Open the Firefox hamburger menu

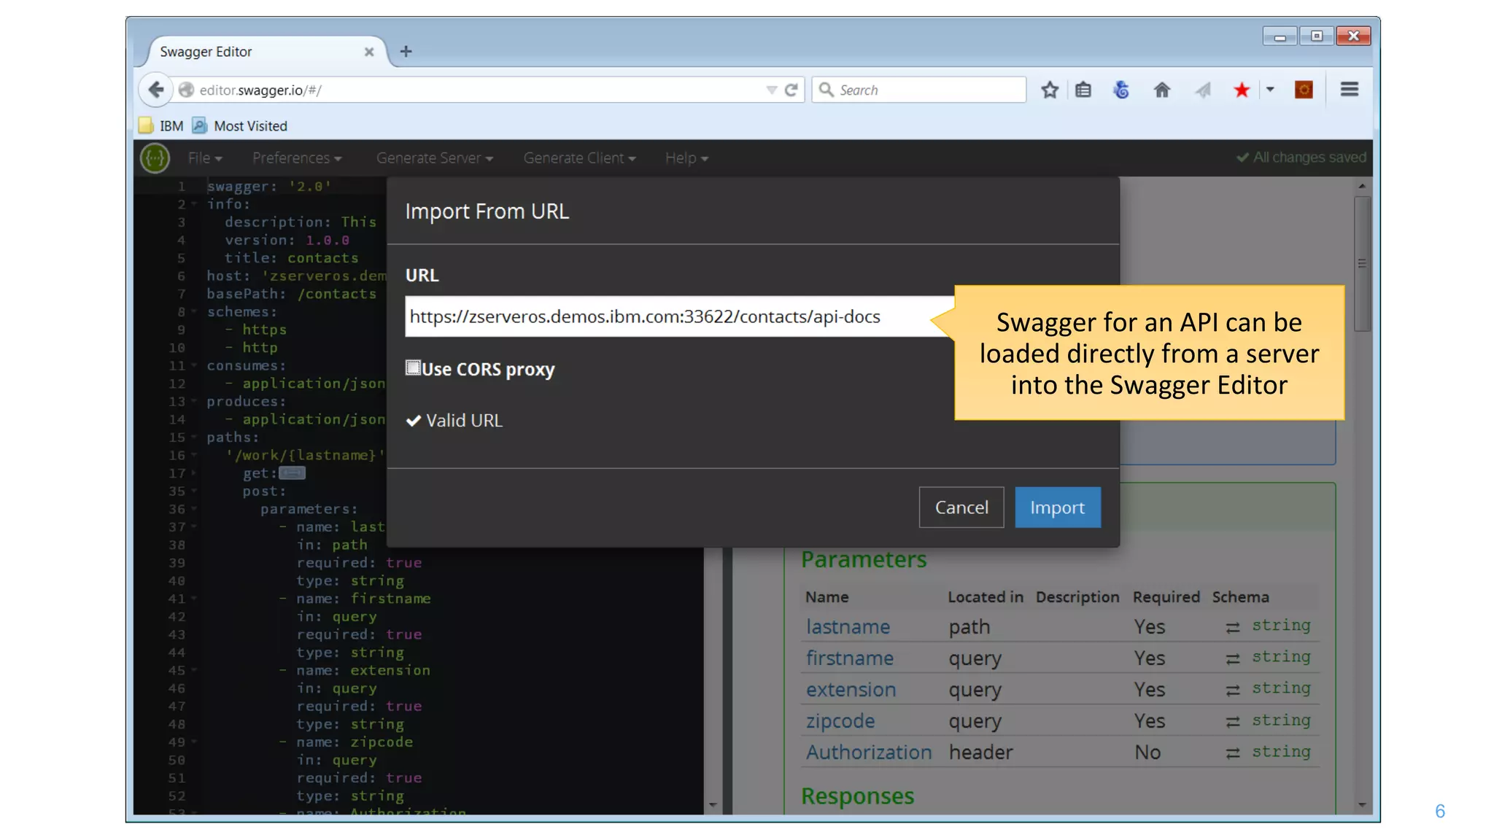coord(1350,89)
